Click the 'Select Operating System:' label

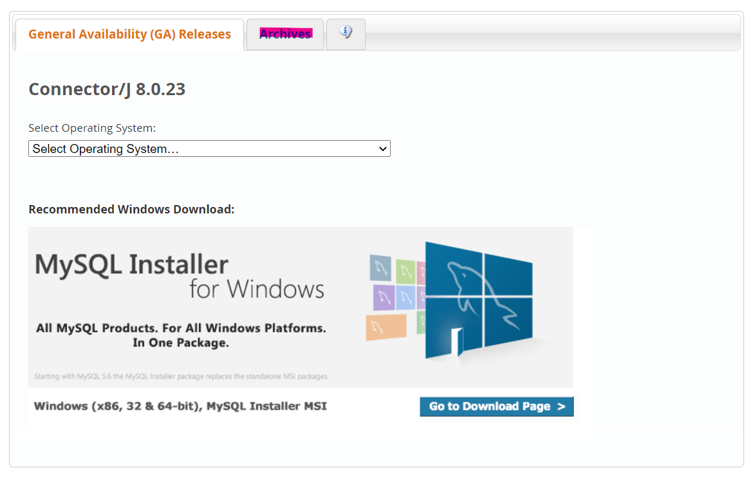coord(92,129)
